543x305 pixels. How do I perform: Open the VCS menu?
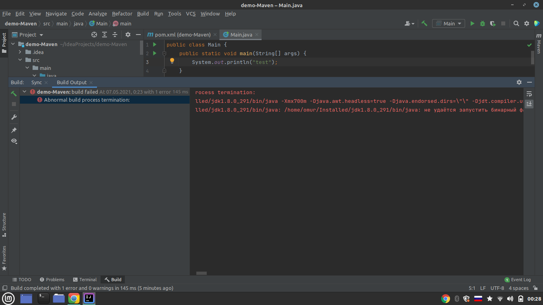(191, 14)
